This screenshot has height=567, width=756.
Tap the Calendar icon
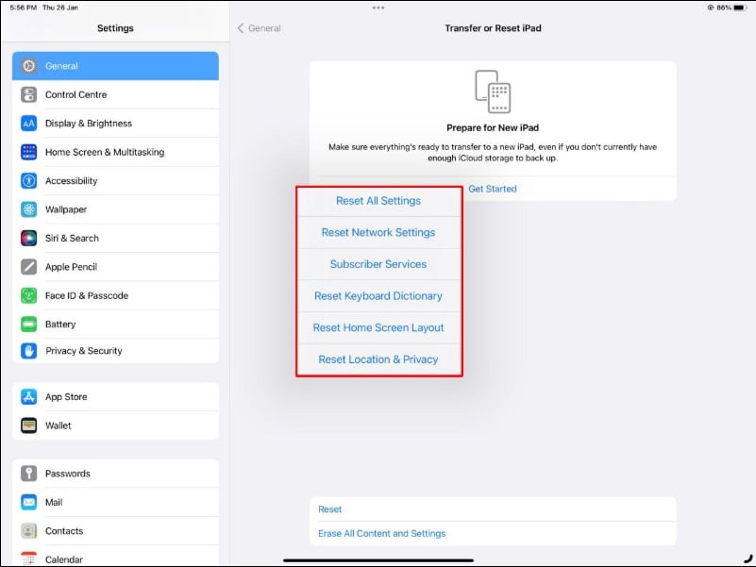tap(29, 559)
